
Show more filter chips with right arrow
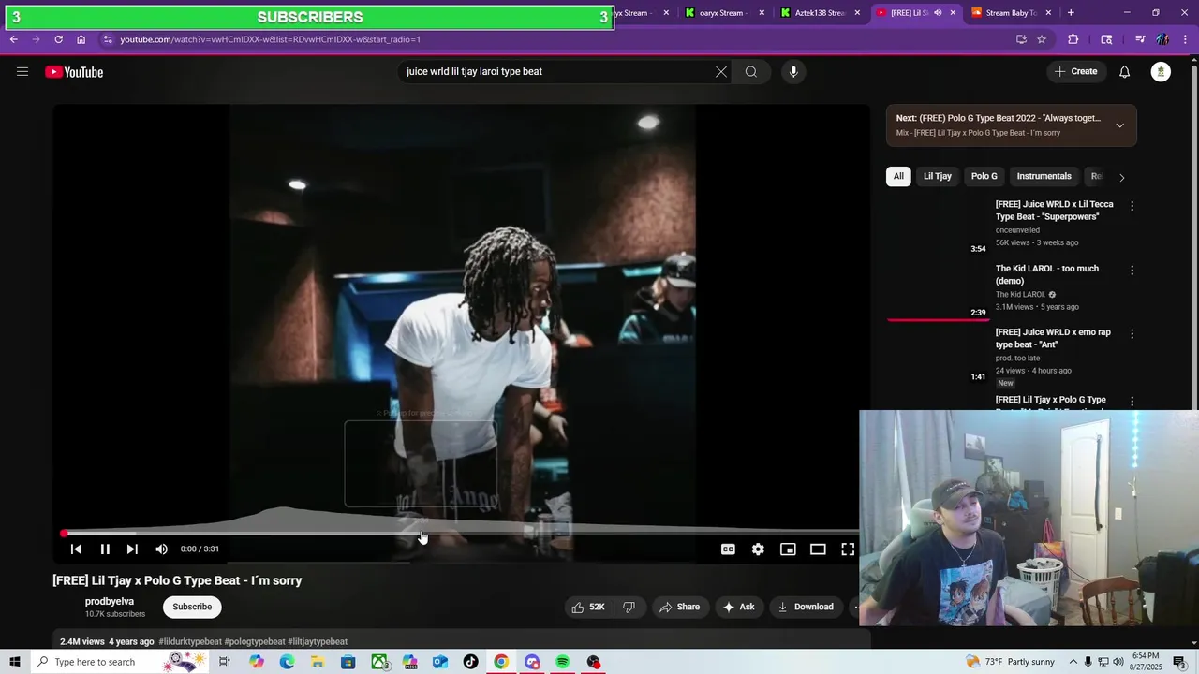pos(1121,177)
